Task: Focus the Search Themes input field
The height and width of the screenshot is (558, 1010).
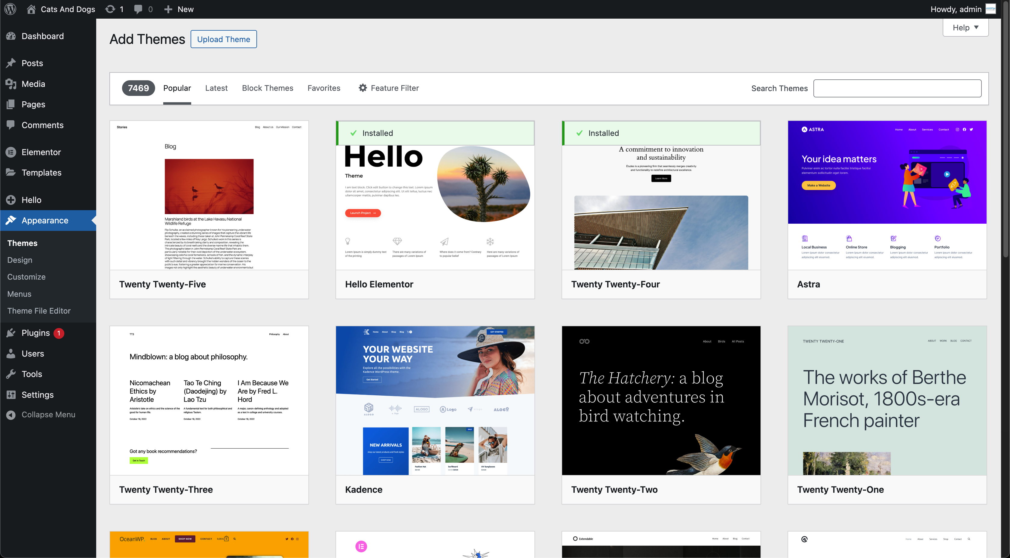Action: (x=898, y=88)
